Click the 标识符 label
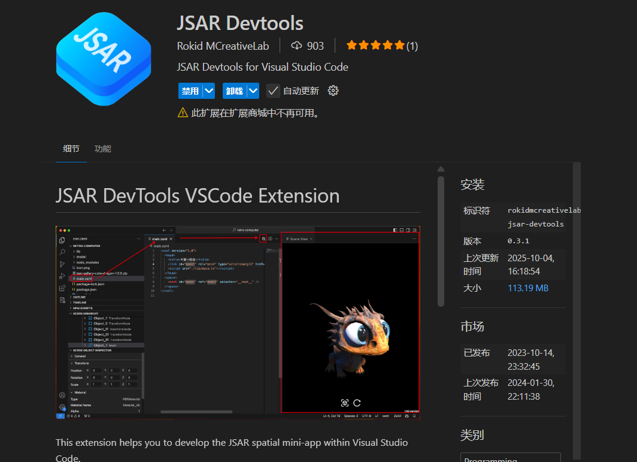Viewport: 637px width, 462px height. pyautogui.click(x=477, y=211)
